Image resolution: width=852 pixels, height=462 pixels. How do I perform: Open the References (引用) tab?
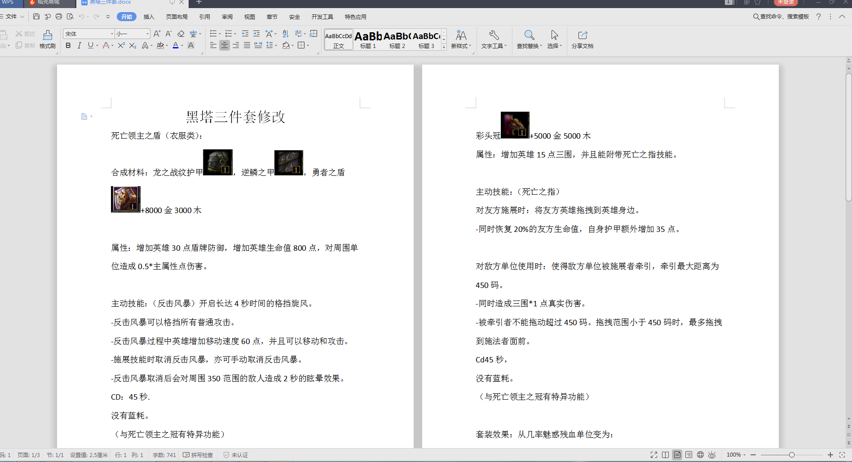[x=205, y=17]
